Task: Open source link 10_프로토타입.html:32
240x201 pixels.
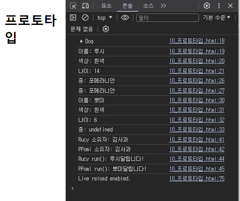Action: coord(197,120)
